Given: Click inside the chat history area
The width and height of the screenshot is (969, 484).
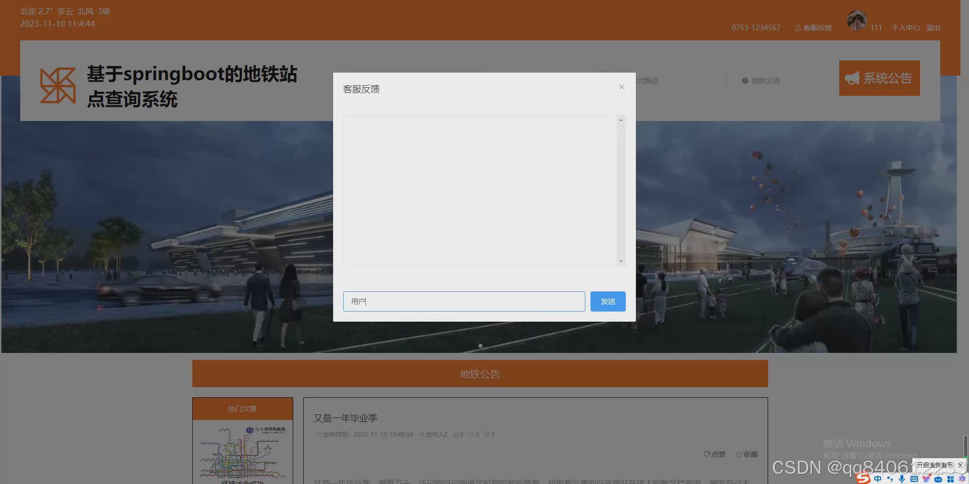Looking at the screenshot, I should (480, 191).
